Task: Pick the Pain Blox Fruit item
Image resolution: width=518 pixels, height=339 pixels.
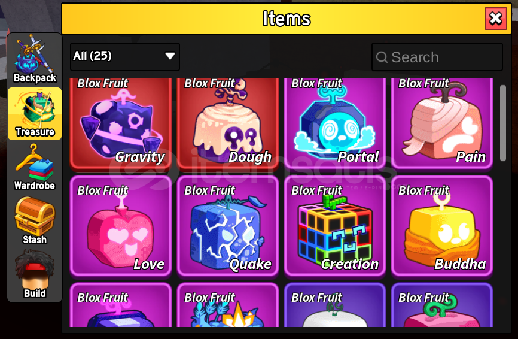Action: tap(442, 122)
